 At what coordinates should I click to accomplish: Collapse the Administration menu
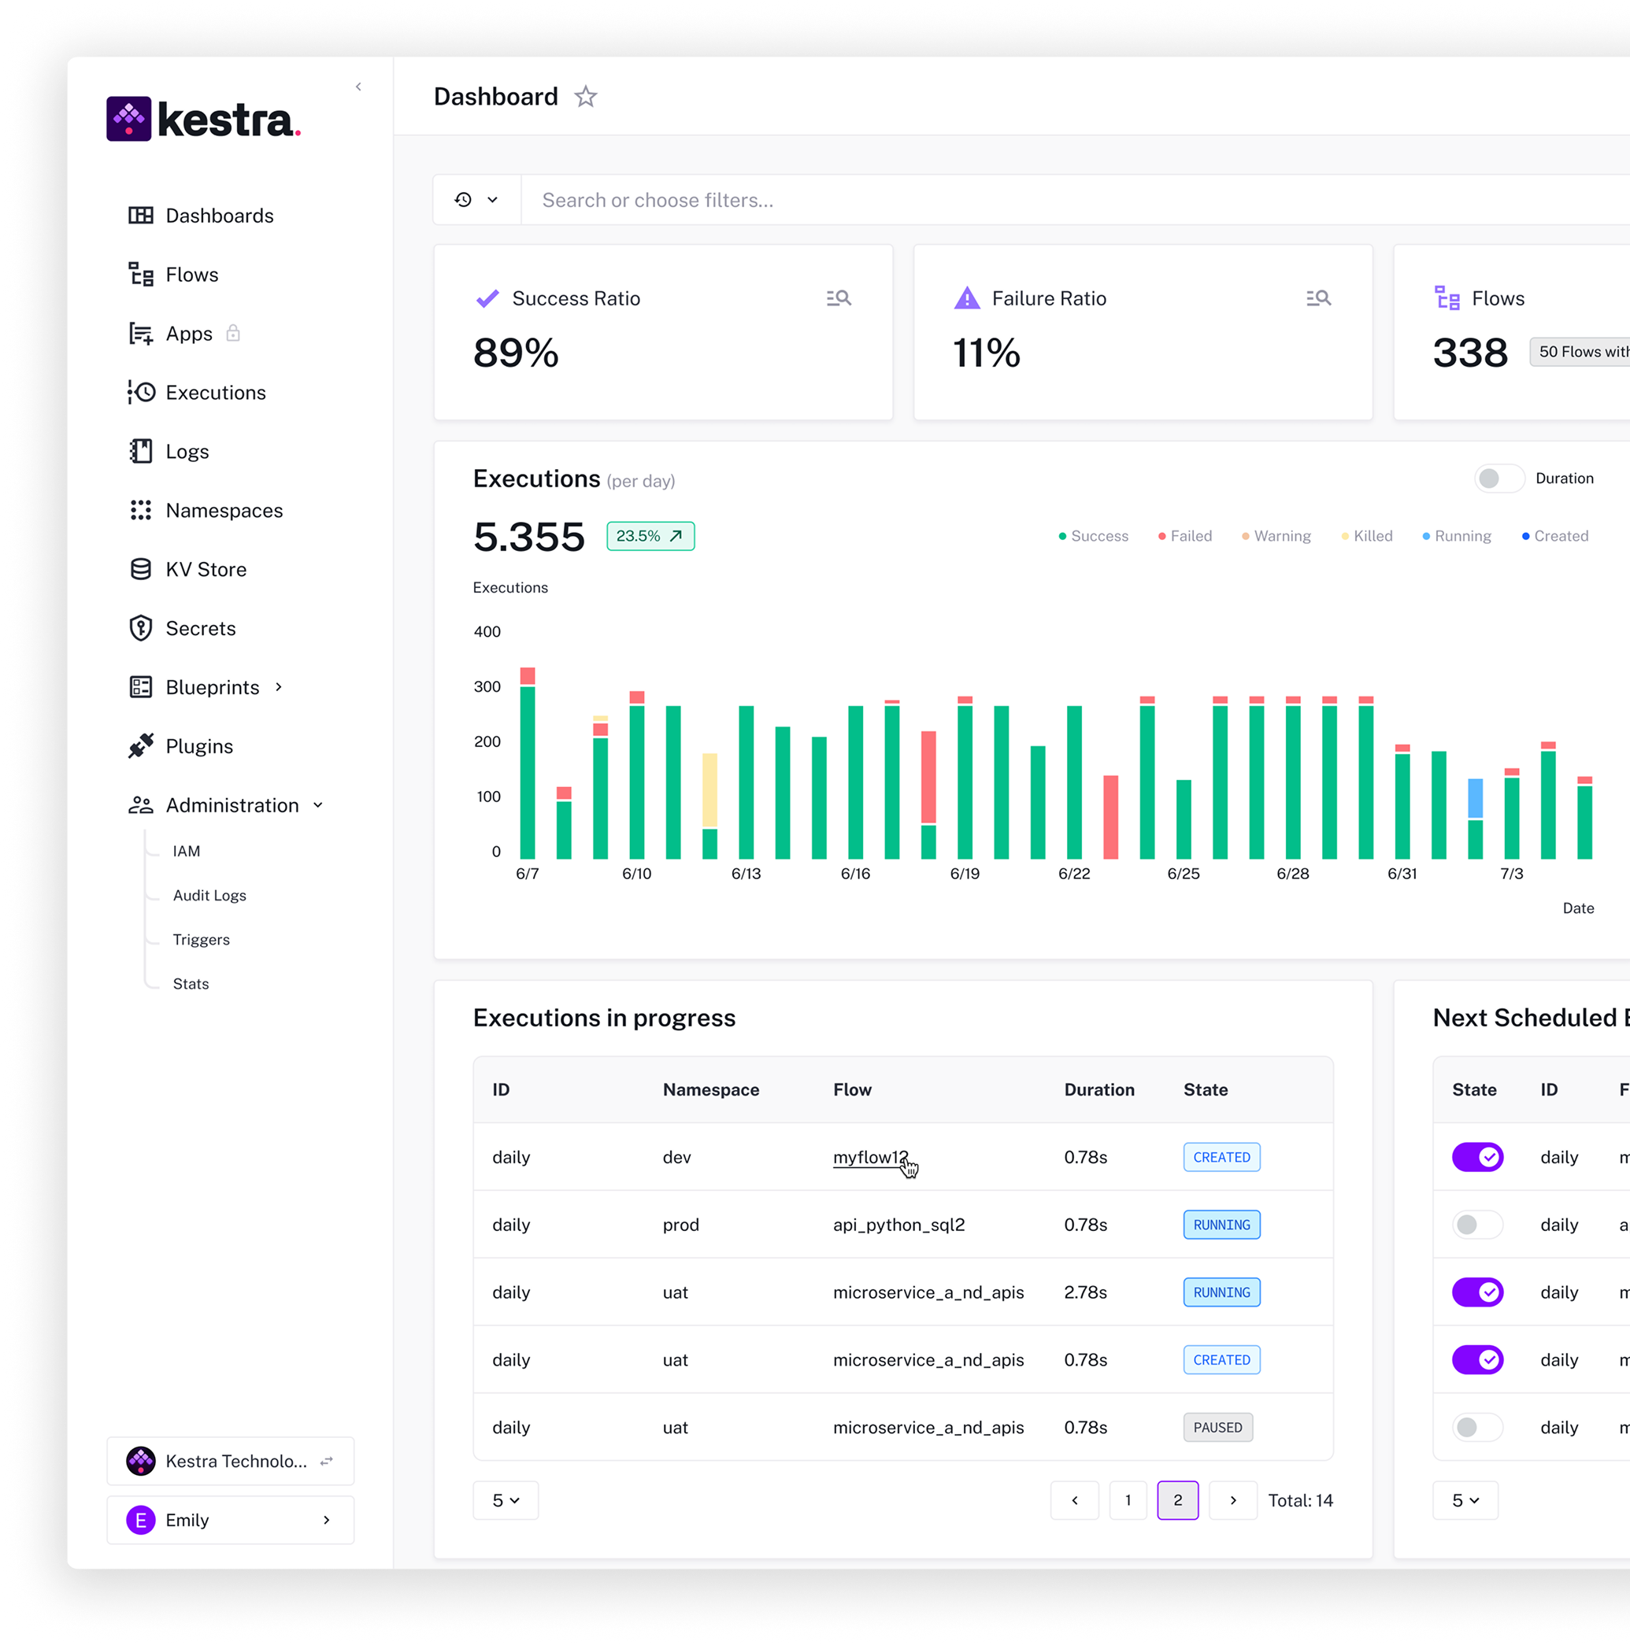[x=317, y=804]
